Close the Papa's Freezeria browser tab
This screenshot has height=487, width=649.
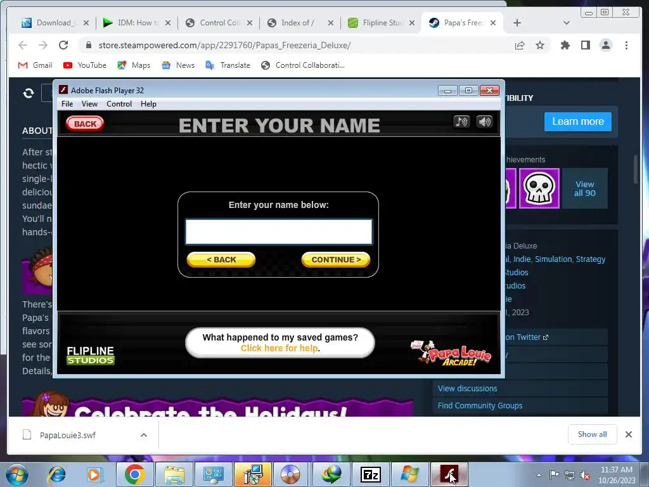493,23
